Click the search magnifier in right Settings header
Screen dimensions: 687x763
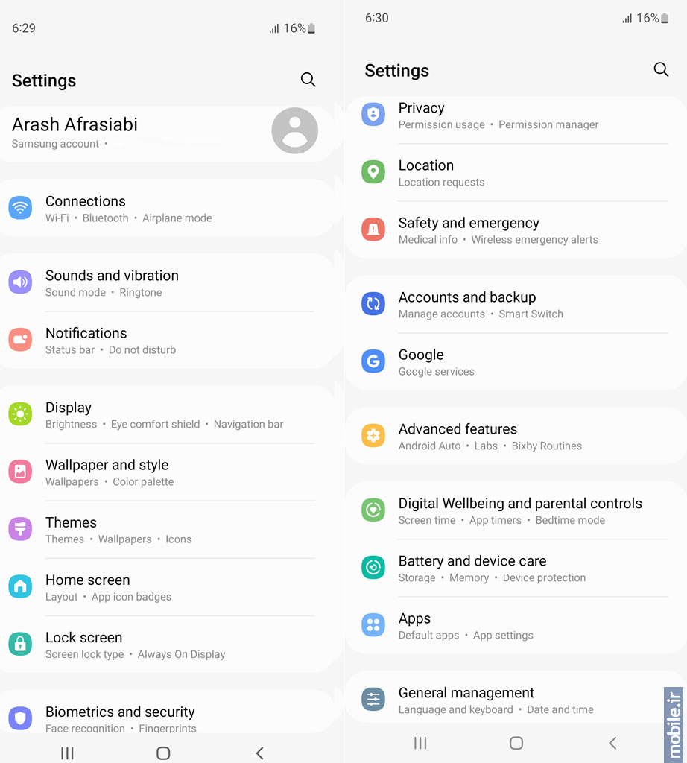661,69
